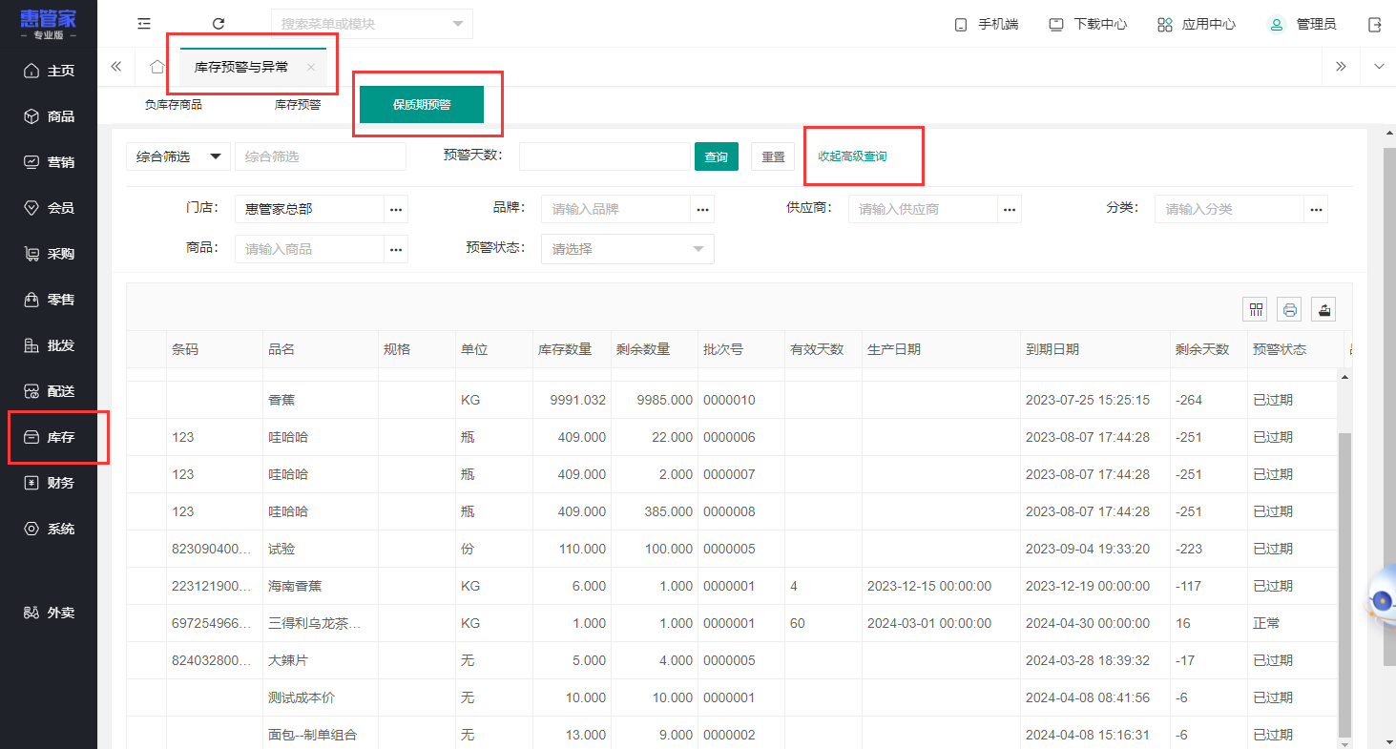
Task: Collapse the sidebar menu toggle icon
Action: (x=144, y=24)
